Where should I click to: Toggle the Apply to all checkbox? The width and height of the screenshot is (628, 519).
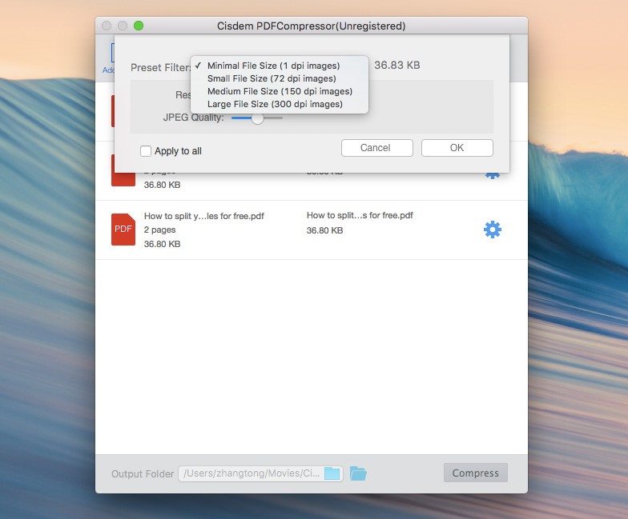pyautogui.click(x=146, y=151)
